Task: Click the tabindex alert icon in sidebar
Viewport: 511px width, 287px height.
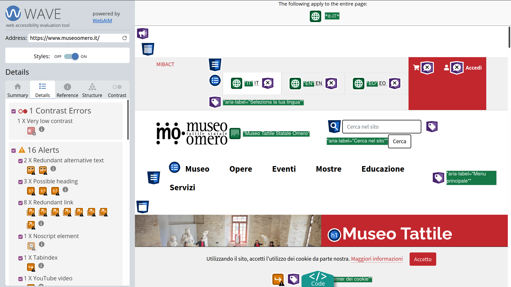Action: click(31, 267)
